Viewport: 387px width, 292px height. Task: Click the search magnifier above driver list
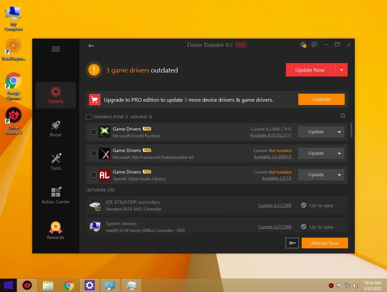click(x=343, y=116)
